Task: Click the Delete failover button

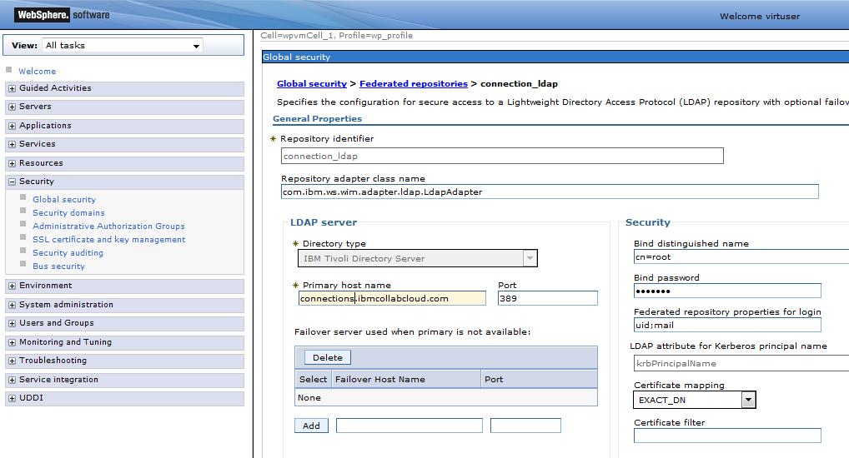Action: coord(328,357)
